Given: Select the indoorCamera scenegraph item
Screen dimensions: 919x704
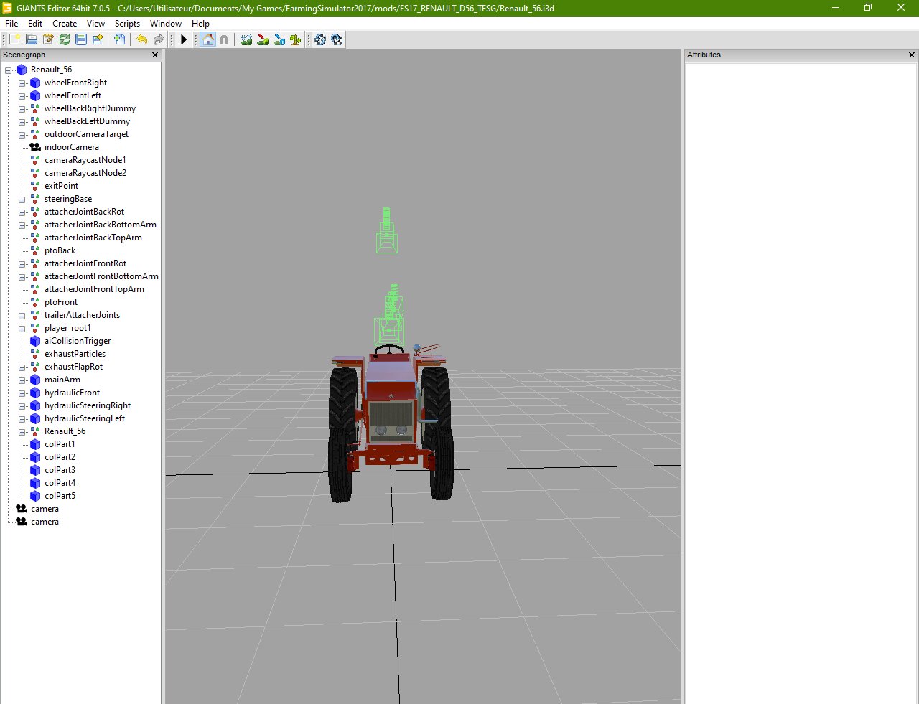Looking at the screenshot, I should [x=71, y=147].
